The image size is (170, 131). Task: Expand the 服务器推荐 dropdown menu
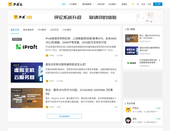[88, 4]
